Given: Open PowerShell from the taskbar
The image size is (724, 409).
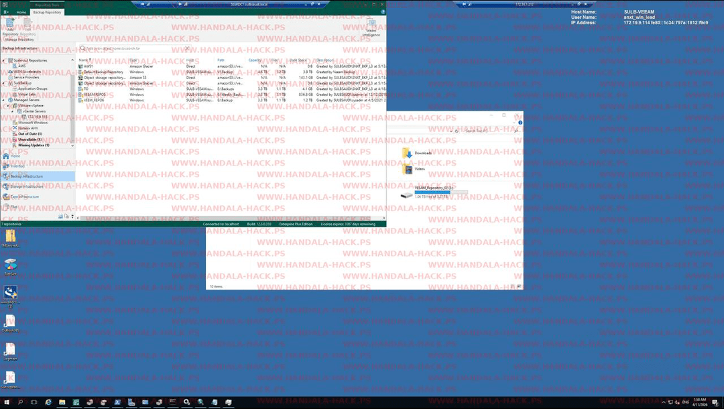Looking at the screenshot, I should click(x=117, y=402).
